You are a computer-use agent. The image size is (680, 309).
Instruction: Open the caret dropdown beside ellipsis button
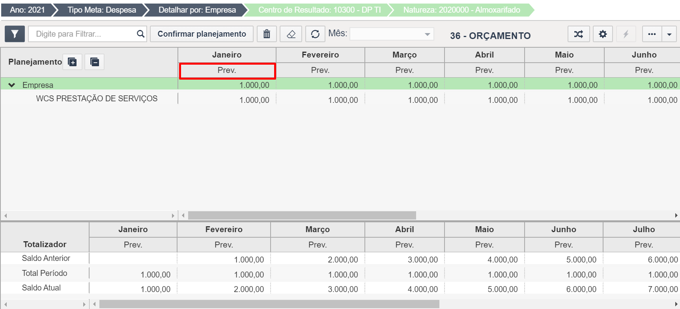click(x=669, y=34)
